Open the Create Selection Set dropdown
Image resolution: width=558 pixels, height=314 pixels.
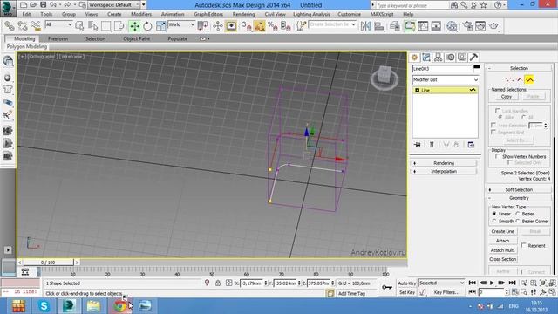(x=332, y=24)
